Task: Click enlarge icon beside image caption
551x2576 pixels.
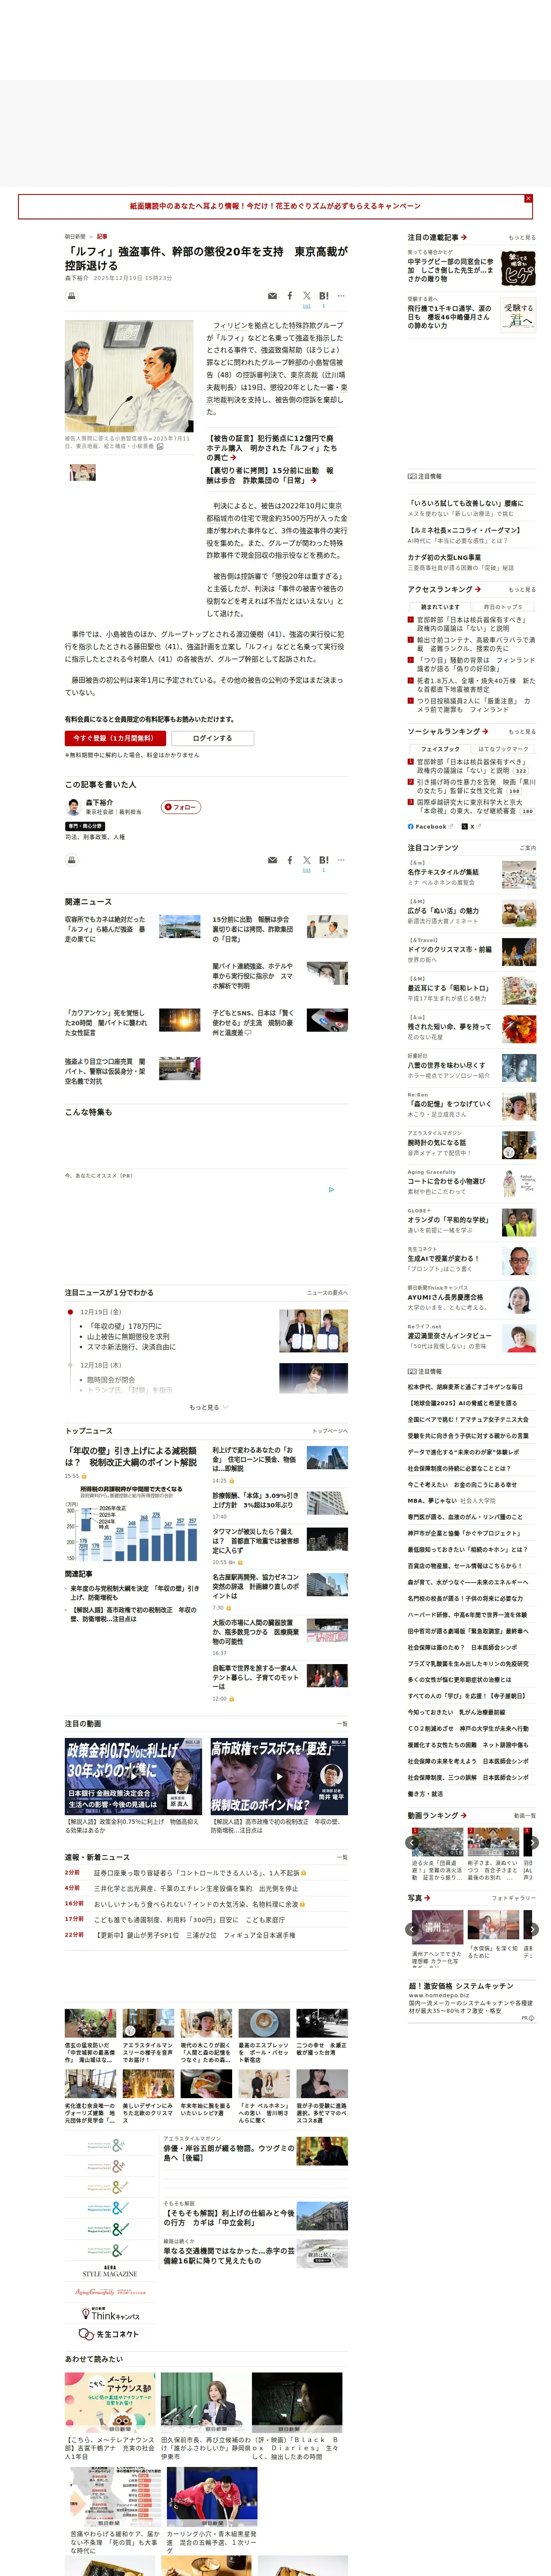Action: click(160, 447)
